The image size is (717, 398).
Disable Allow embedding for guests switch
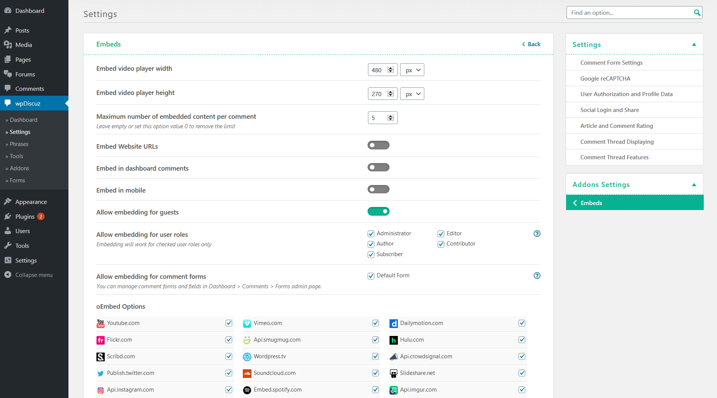pos(378,211)
